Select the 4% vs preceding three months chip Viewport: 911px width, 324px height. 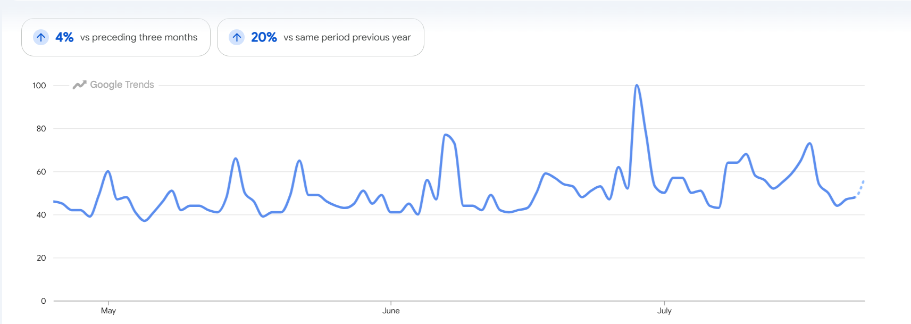coord(116,37)
